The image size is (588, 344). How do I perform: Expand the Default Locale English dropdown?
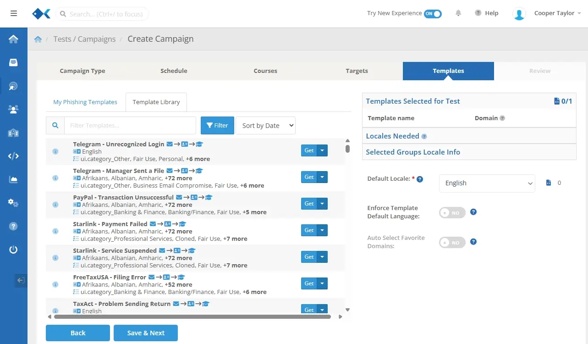(487, 183)
